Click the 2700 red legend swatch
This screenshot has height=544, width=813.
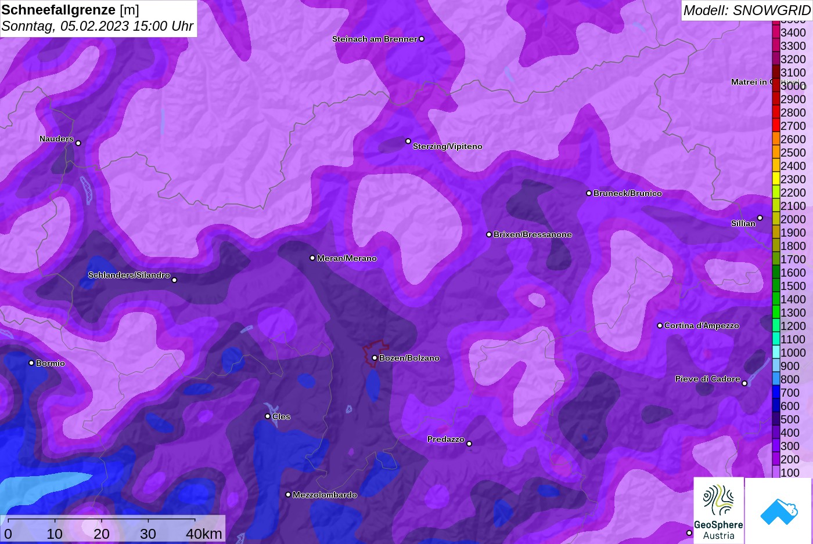[776, 126]
